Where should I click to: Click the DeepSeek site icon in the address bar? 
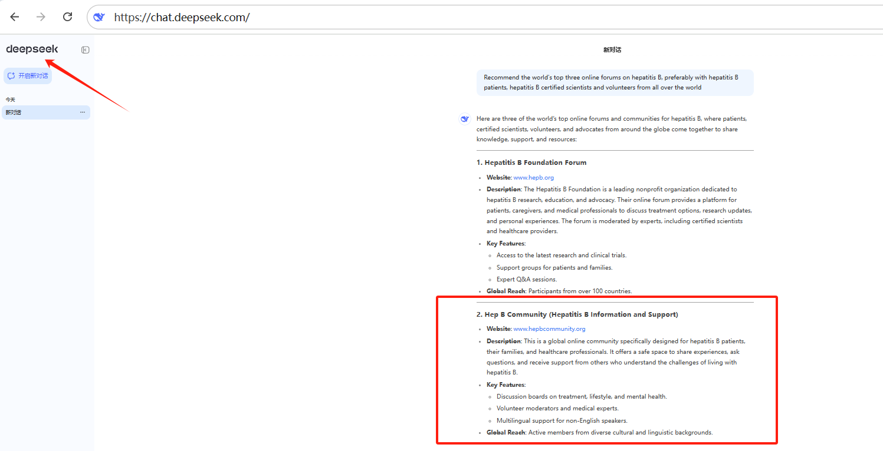99,17
